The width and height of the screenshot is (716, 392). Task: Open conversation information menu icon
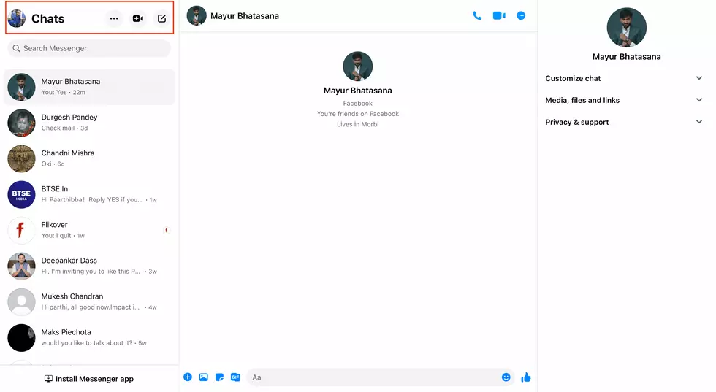click(x=521, y=15)
